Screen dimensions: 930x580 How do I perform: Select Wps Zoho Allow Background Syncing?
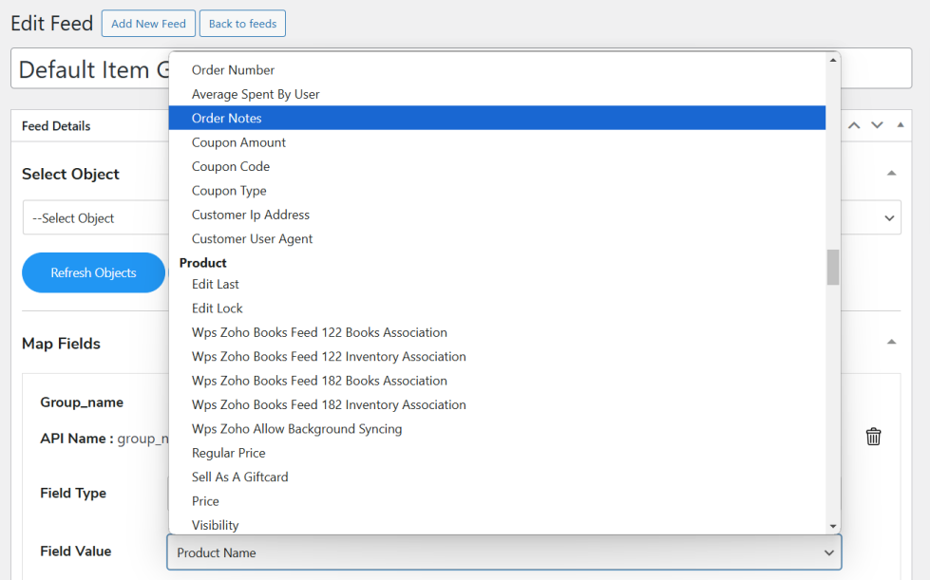coord(297,429)
